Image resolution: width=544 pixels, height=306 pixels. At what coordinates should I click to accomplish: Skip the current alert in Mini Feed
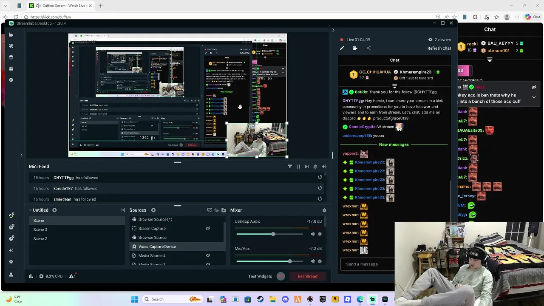click(307, 167)
